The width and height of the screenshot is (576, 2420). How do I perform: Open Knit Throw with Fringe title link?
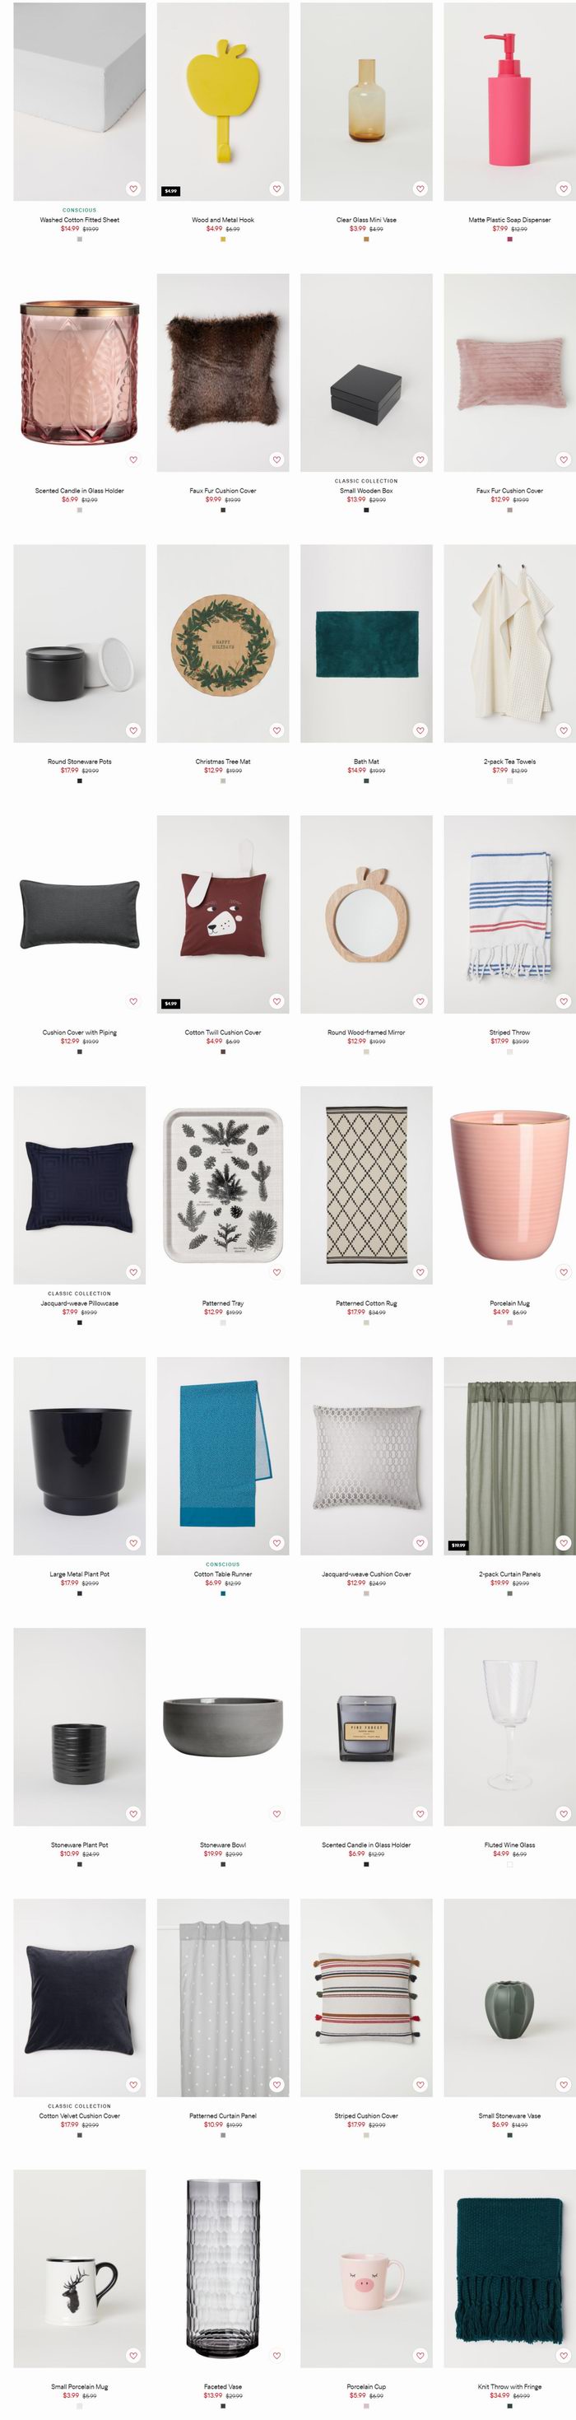(509, 2386)
